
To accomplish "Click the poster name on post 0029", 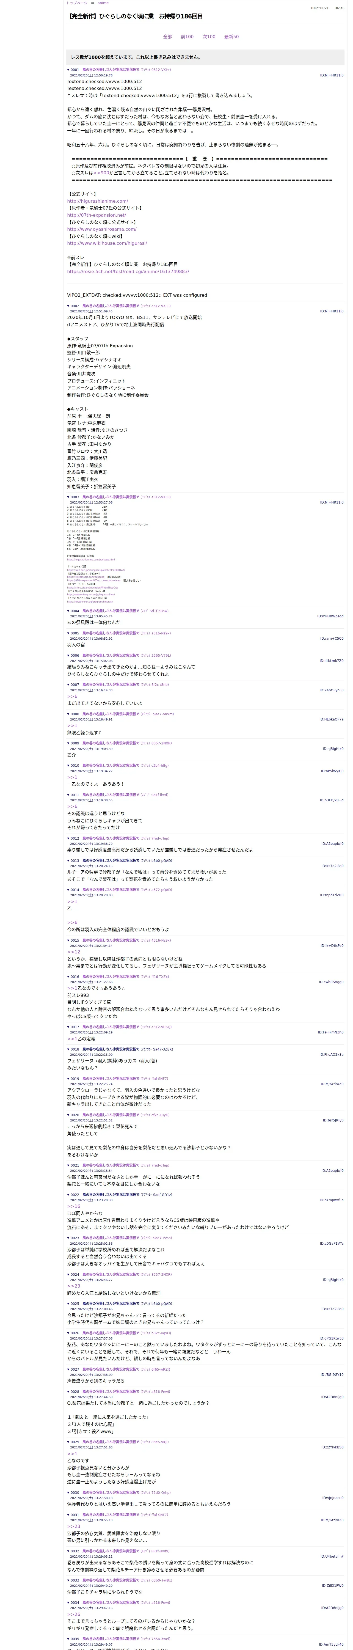I will pos(110,1442).
